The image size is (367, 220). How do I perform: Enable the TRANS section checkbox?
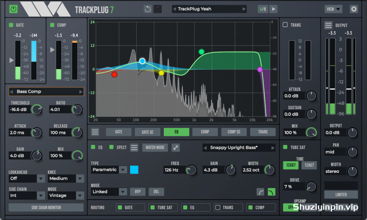pyautogui.click(x=285, y=25)
